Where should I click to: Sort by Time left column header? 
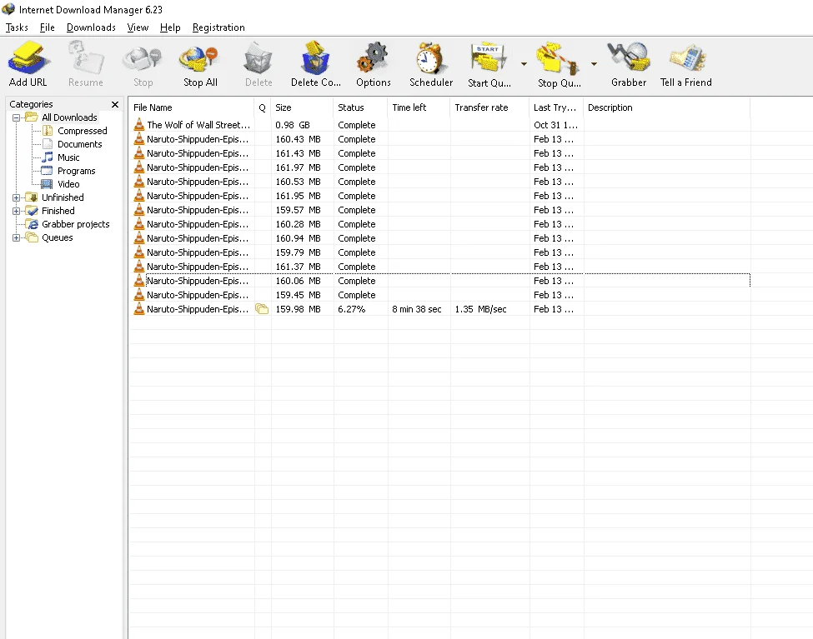click(419, 107)
